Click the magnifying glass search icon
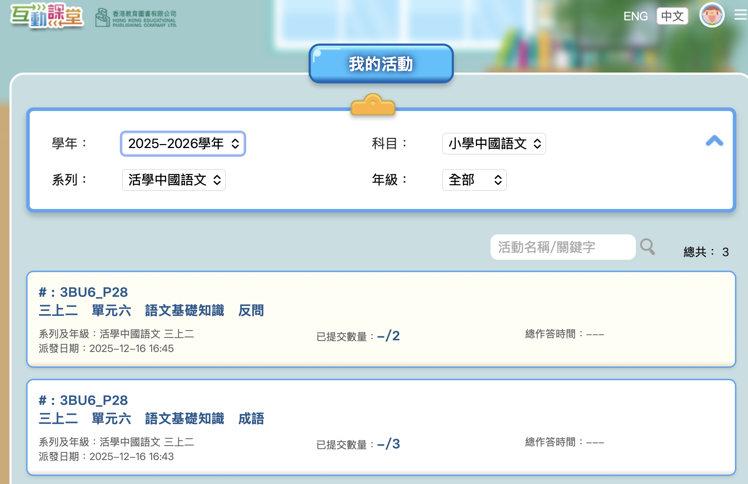 [647, 247]
